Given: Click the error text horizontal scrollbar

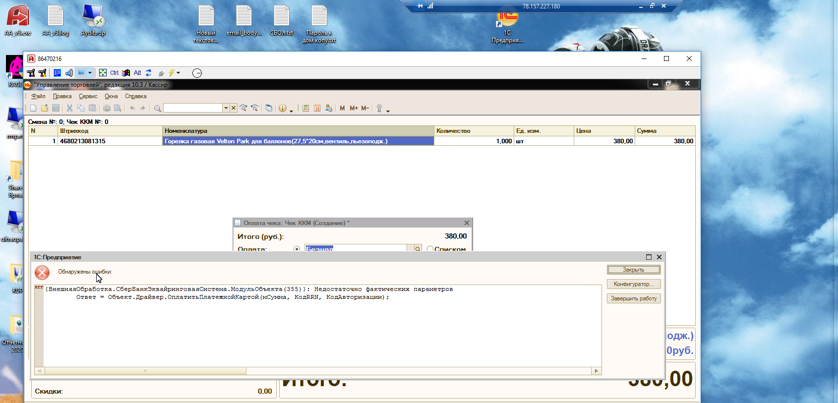Looking at the screenshot, I should pyautogui.click(x=317, y=371).
